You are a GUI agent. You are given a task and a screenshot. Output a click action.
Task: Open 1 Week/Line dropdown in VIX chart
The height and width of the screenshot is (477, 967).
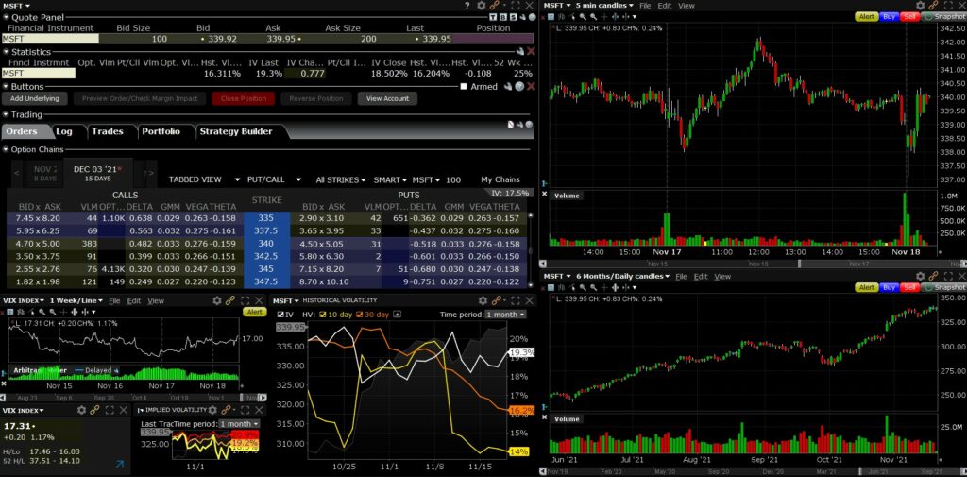point(76,300)
